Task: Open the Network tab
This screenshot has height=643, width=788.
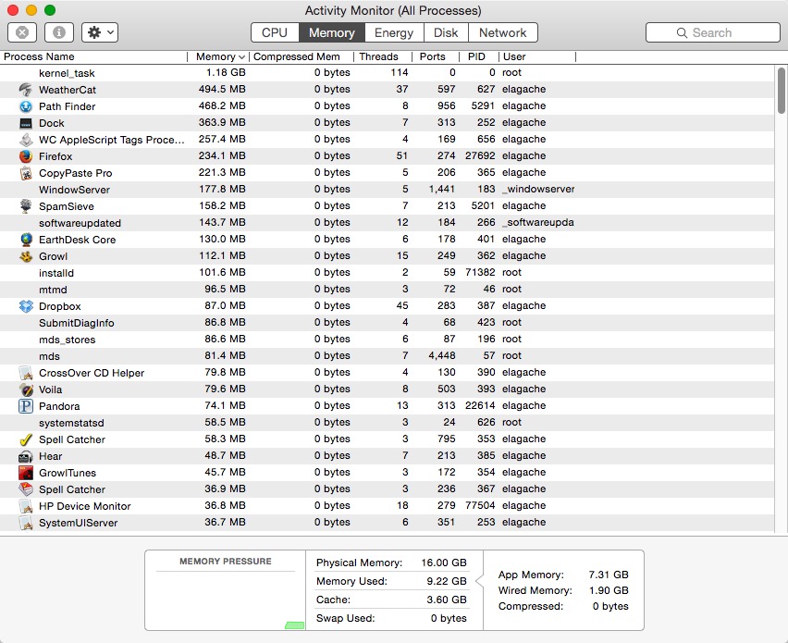Action: (x=502, y=32)
